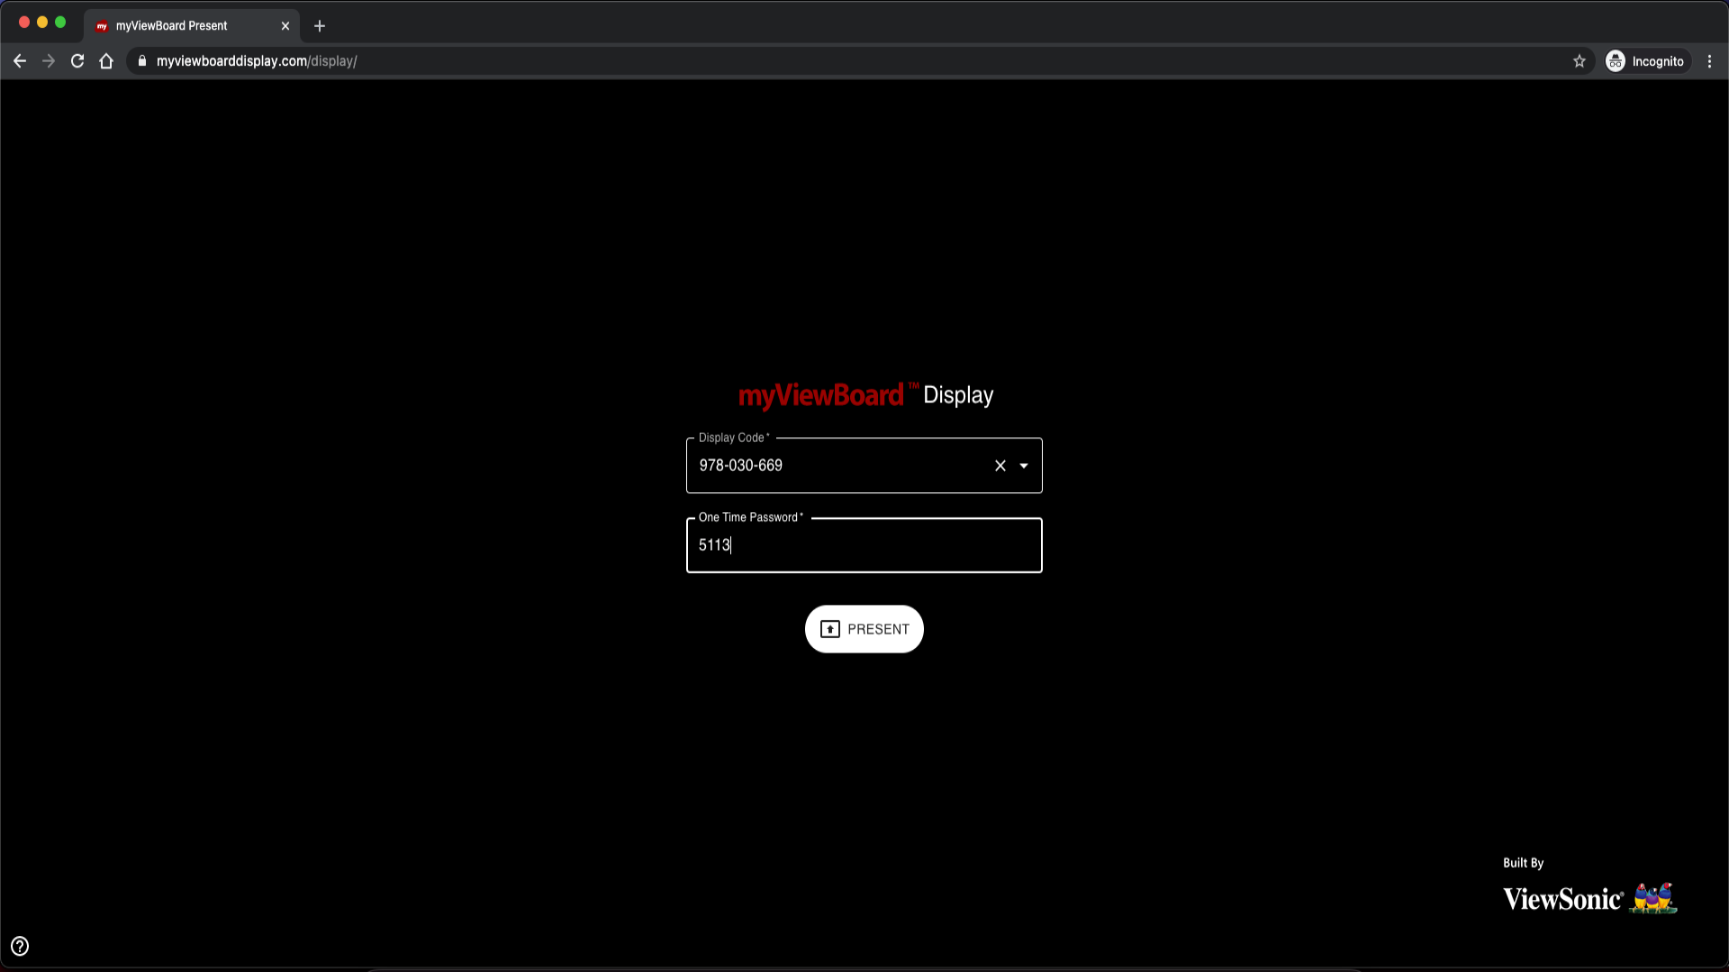Click the address bar URL

[257, 61]
